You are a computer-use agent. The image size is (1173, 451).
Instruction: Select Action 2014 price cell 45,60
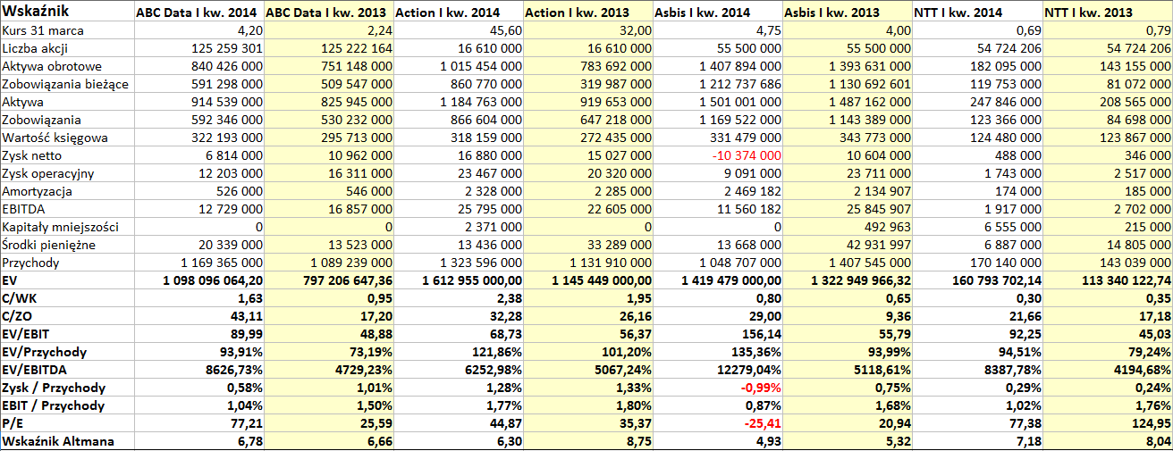click(x=458, y=30)
